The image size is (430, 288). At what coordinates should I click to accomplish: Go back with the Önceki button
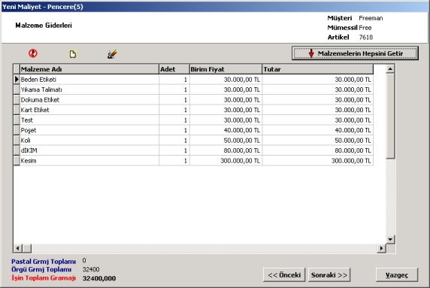(x=284, y=274)
